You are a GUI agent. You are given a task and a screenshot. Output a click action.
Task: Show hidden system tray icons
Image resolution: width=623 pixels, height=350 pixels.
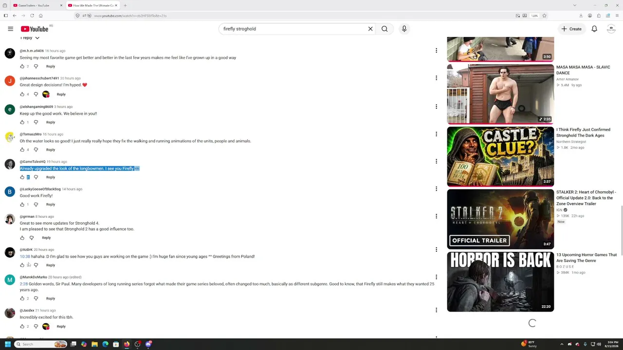click(x=562, y=344)
